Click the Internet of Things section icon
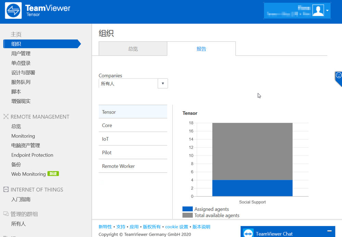This screenshot has width=342, height=237. (x=6, y=189)
